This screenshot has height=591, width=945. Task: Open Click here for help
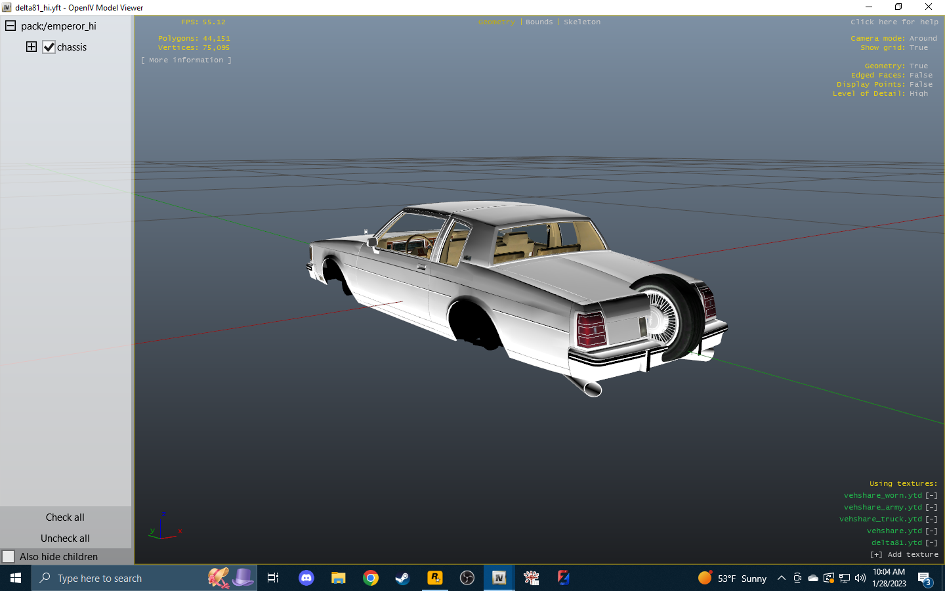[x=894, y=22]
